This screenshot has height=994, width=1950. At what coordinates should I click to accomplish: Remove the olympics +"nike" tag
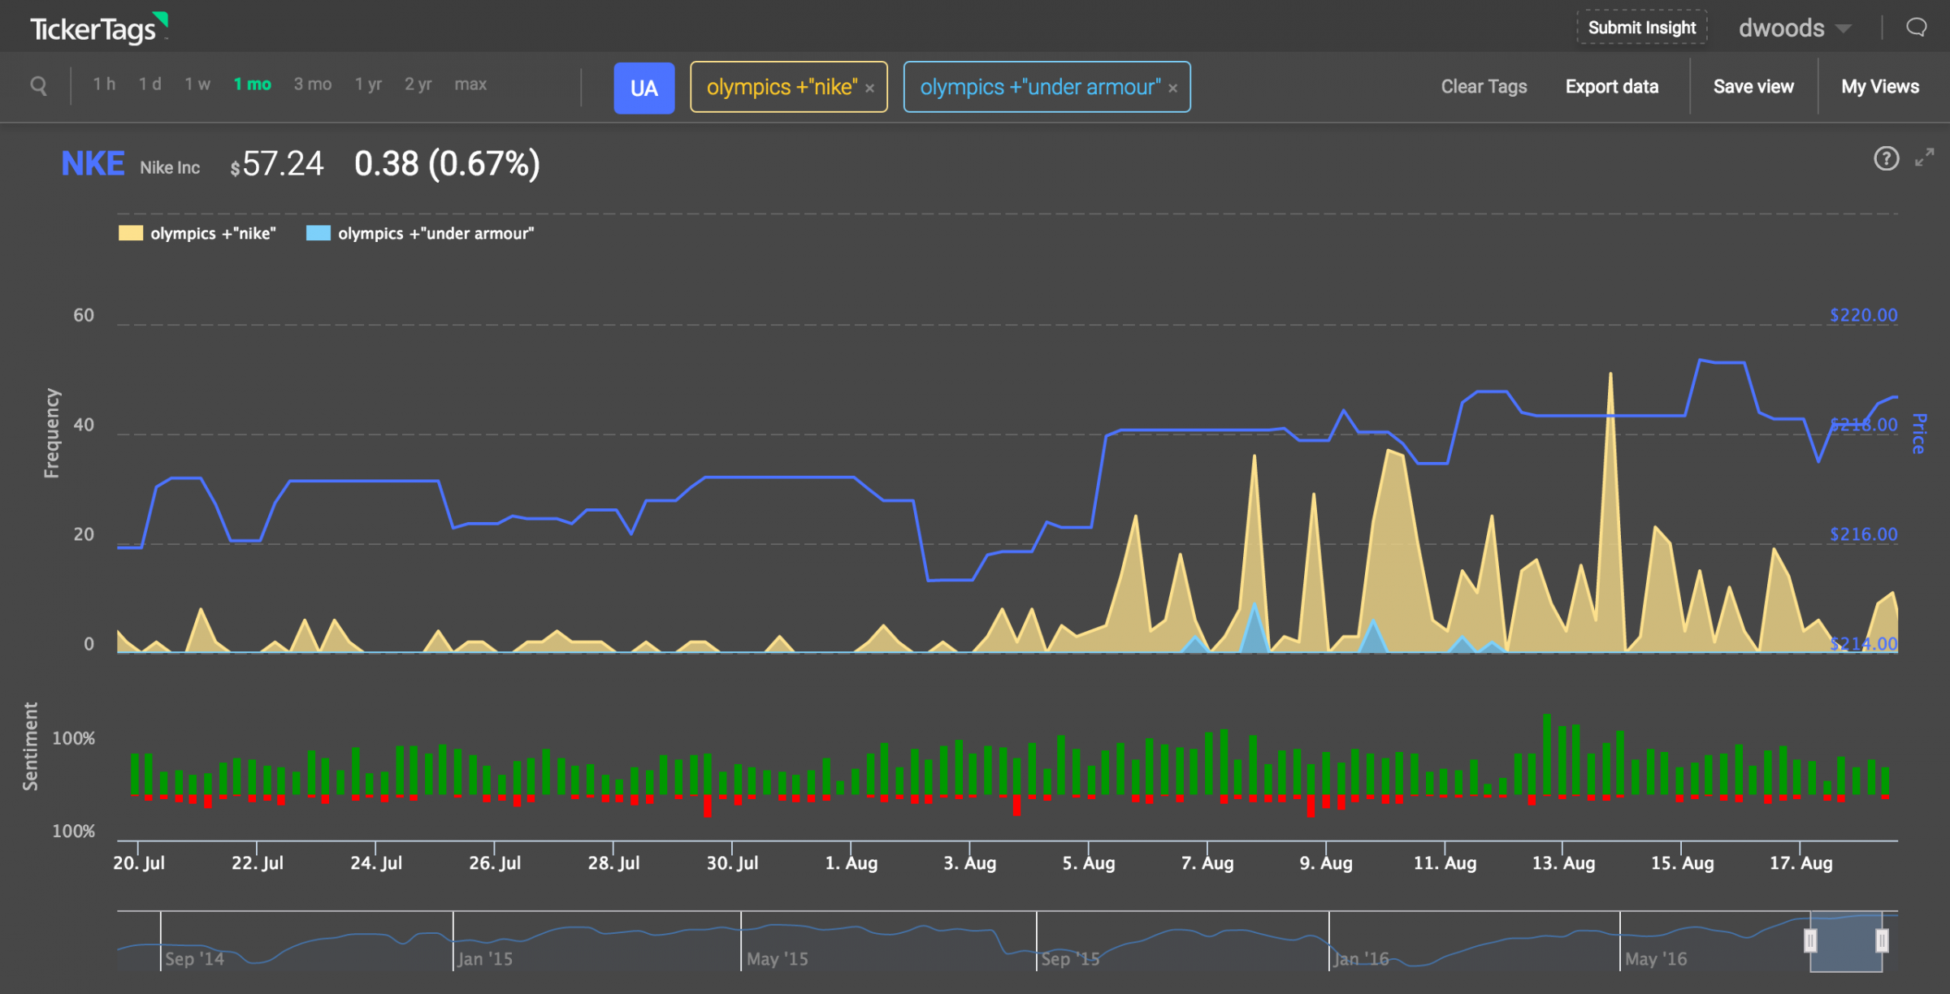[x=869, y=89]
